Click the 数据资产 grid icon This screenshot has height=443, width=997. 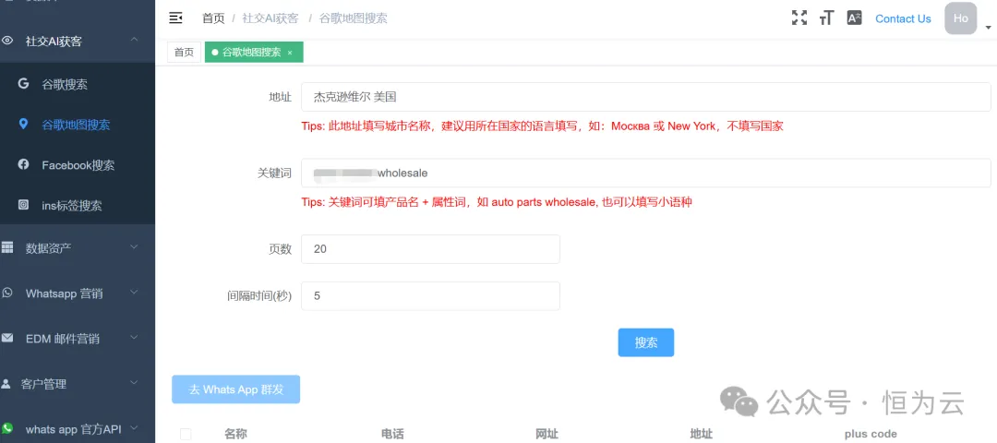7,246
